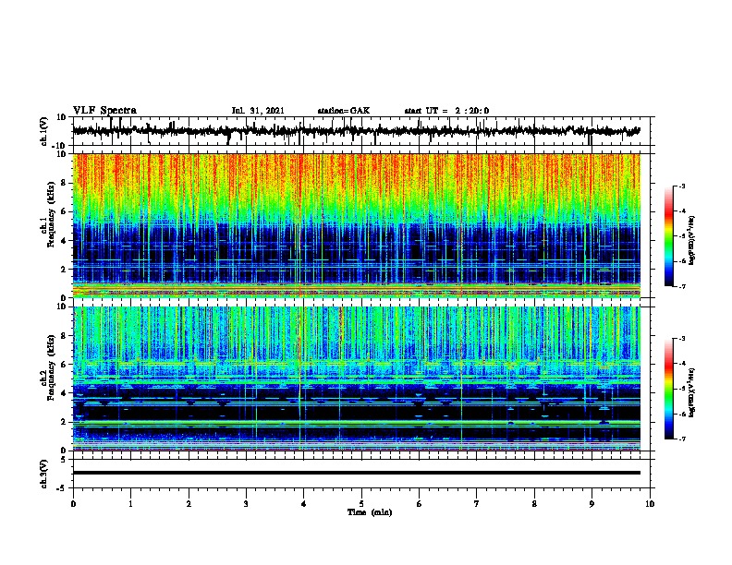Click the "8" kHz tick on ch.1 spectrogram axis

(64, 183)
